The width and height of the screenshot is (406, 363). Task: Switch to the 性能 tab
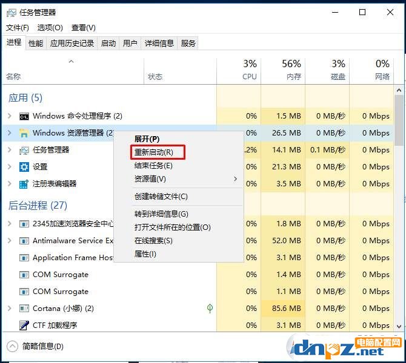36,43
